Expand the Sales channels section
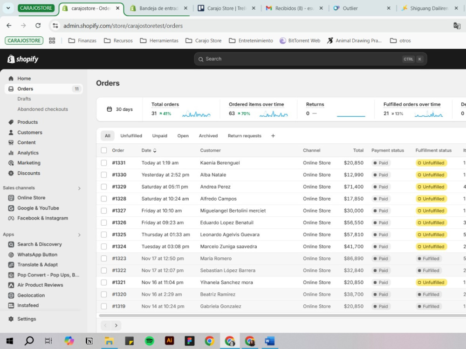 (x=79, y=188)
